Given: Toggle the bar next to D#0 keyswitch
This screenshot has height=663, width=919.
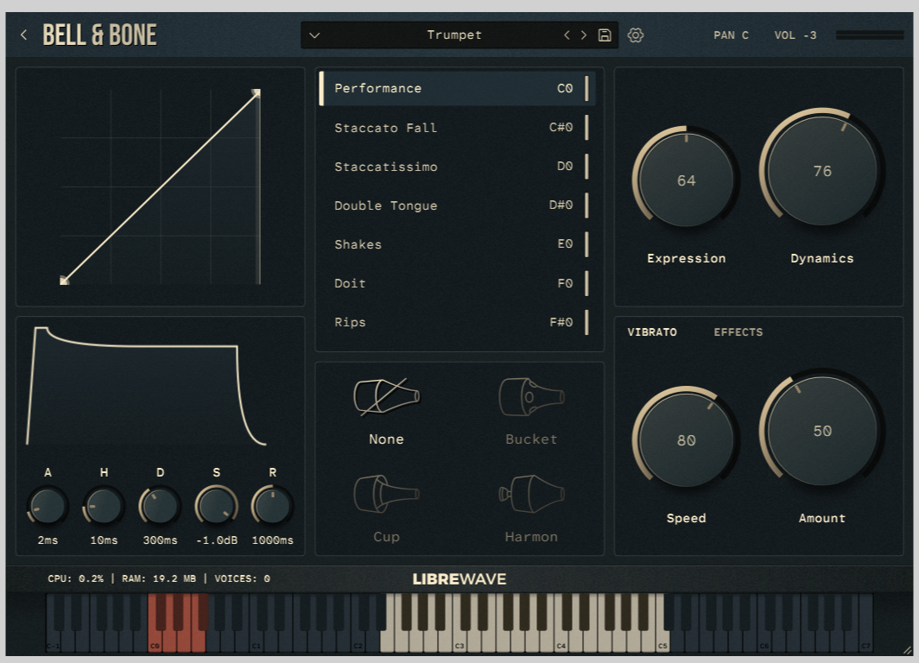Looking at the screenshot, I should (x=586, y=205).
